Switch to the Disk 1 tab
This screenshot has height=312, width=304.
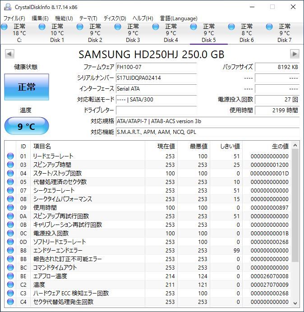[57, 33]
